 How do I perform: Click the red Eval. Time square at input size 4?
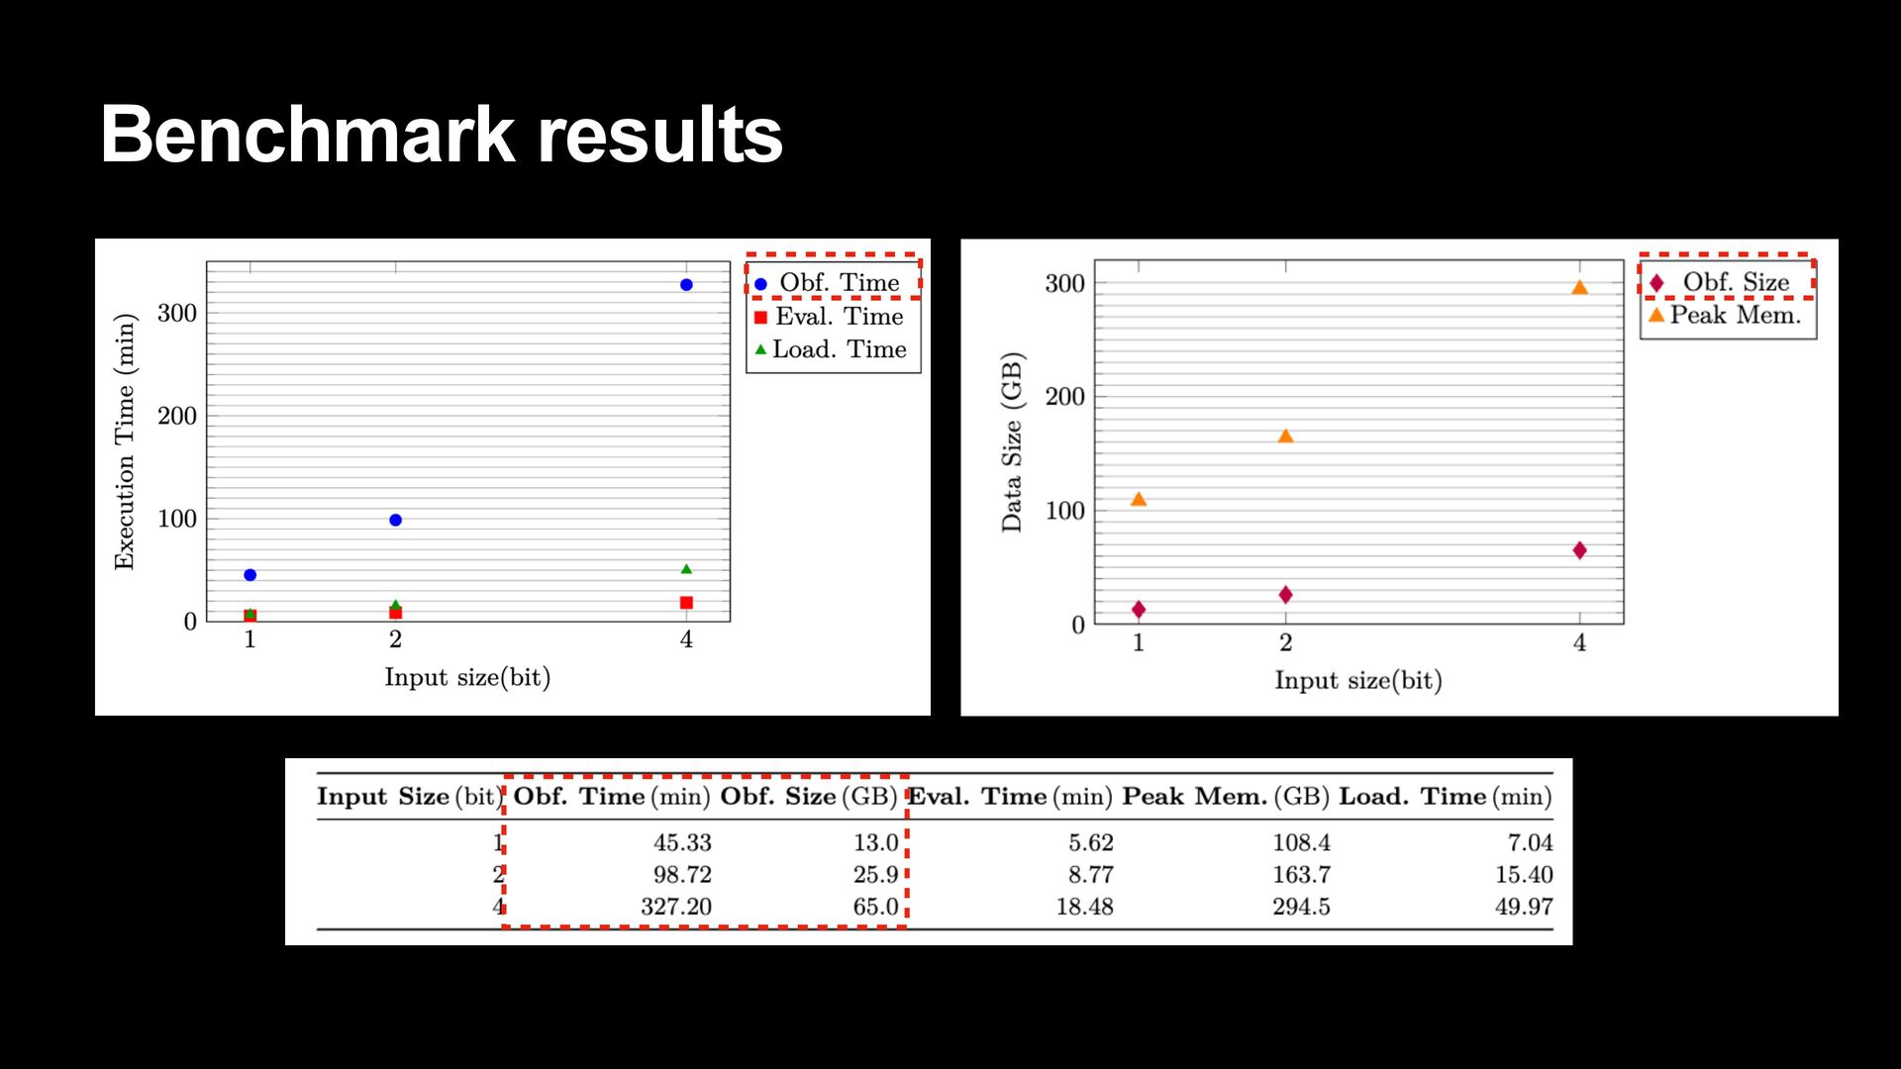click(x=686, y=603)
